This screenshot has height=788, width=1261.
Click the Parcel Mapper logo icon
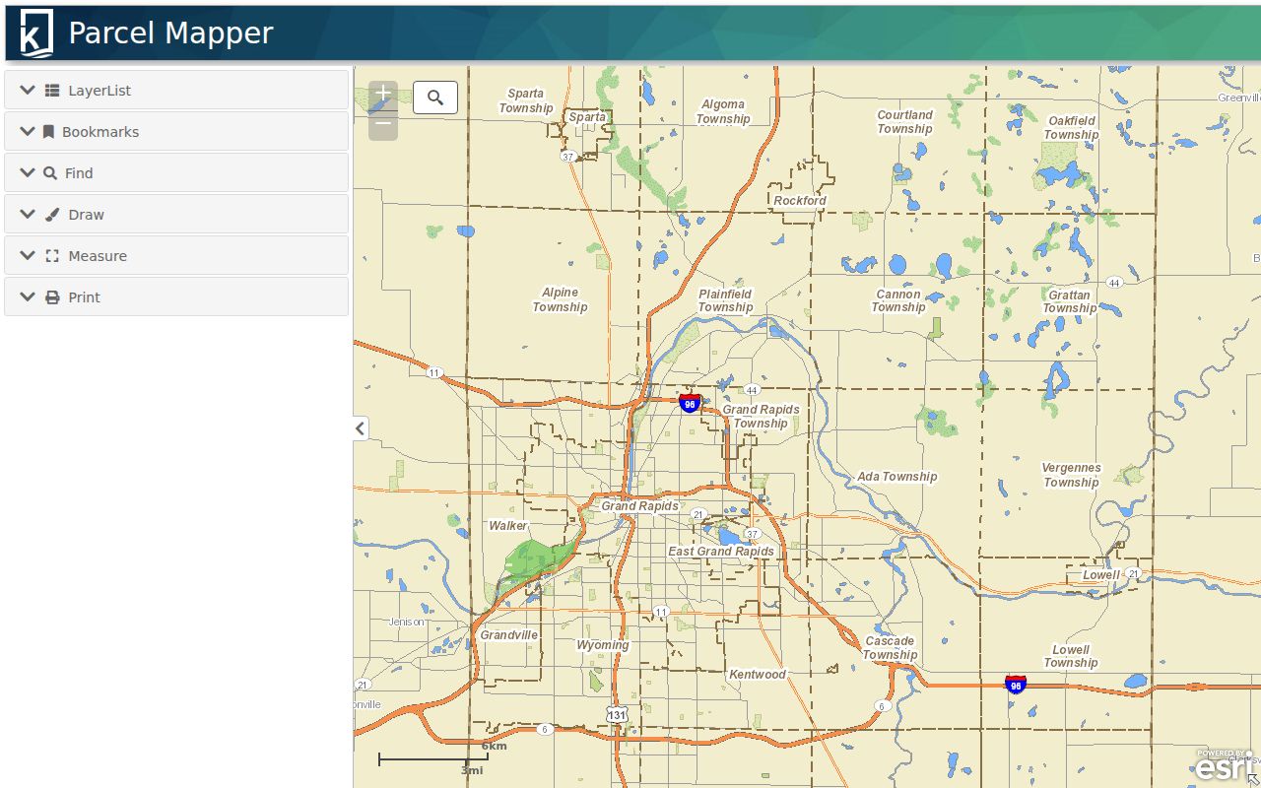pos(36,33)
